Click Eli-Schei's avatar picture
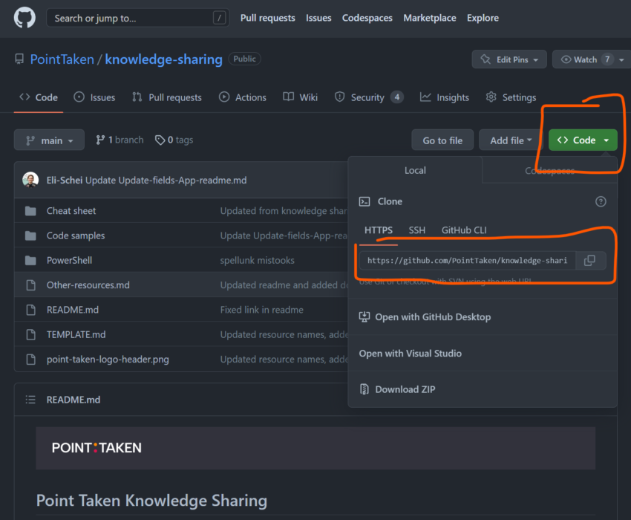The height and width of the screenshot is (520, 631). pyautogui.click(x=30, y=180)
